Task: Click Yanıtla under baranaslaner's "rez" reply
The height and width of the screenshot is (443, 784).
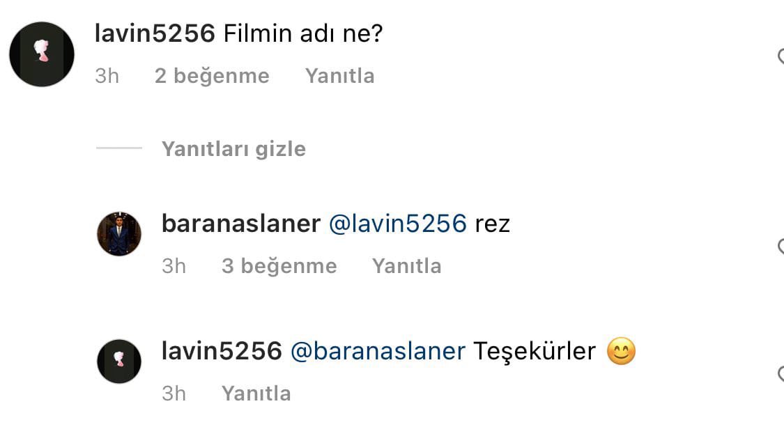Action: [407, 266]
